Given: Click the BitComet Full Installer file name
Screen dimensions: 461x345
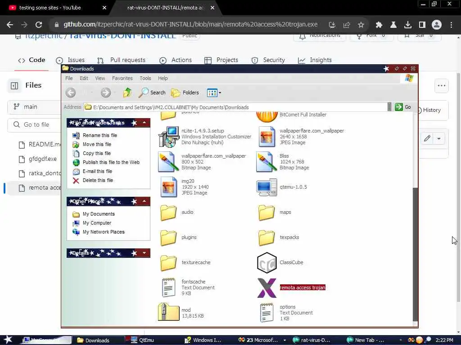Looking at the screenshot, I should pos(303,115).
